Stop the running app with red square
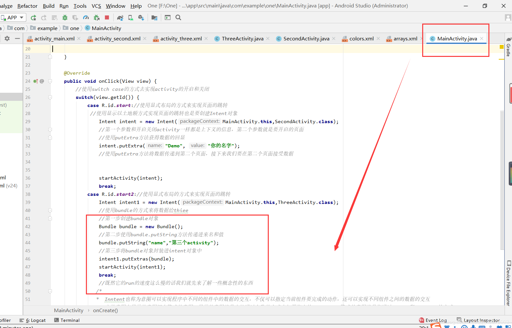The height and width of the screenshot is (328, 512). [107, 17]
